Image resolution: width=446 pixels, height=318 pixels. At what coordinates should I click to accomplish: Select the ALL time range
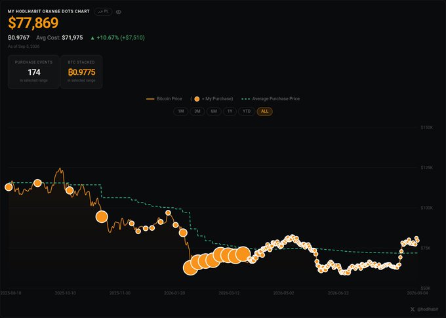pyautogui.click(x=264, y=111)
